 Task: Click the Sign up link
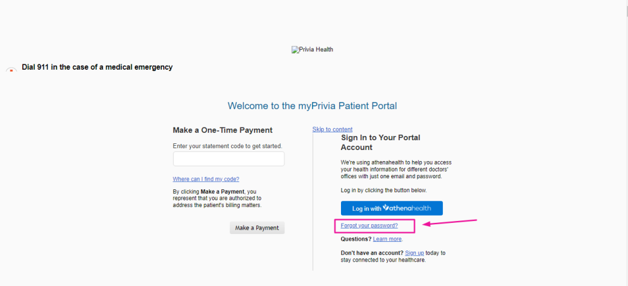415,253
